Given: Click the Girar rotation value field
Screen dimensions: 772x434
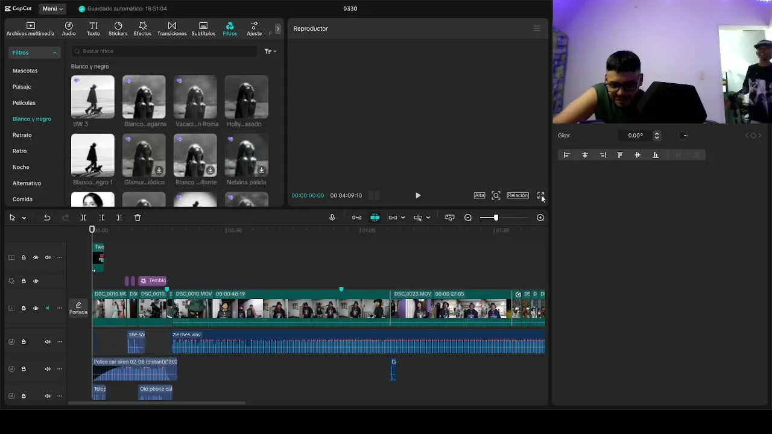Looking at the screenshot, I should 635,136.
